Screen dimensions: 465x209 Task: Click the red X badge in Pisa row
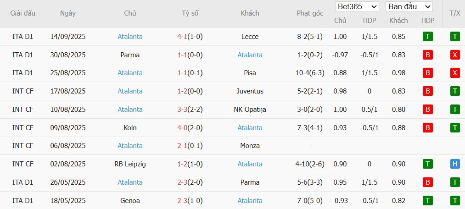(x=455, y=73)
